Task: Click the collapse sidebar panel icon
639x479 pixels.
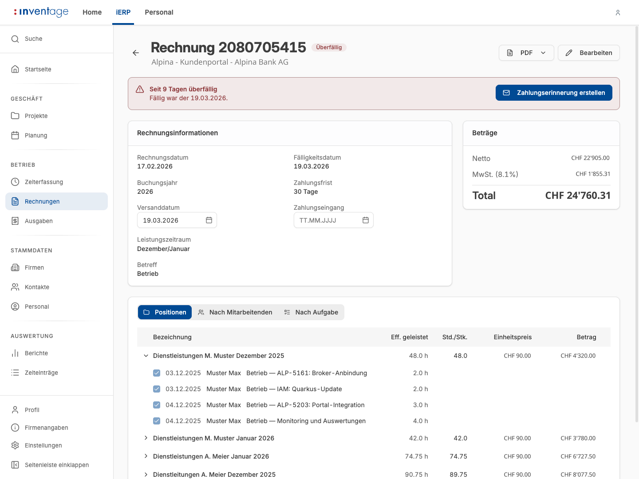Action: [x=15, y=465]
